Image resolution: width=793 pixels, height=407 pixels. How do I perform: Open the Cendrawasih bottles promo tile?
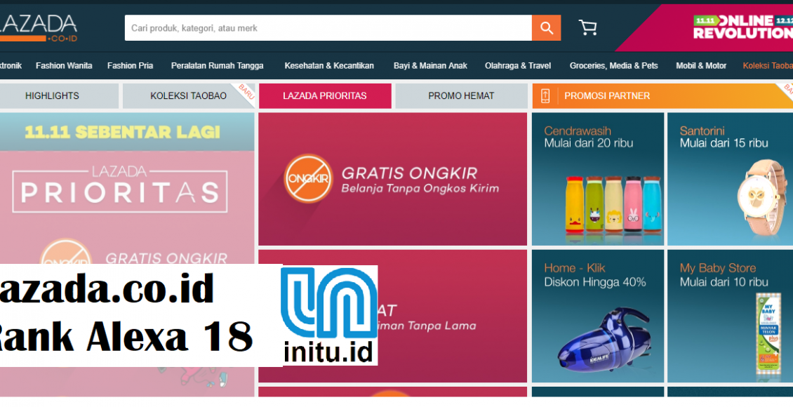tap(598, 179)
